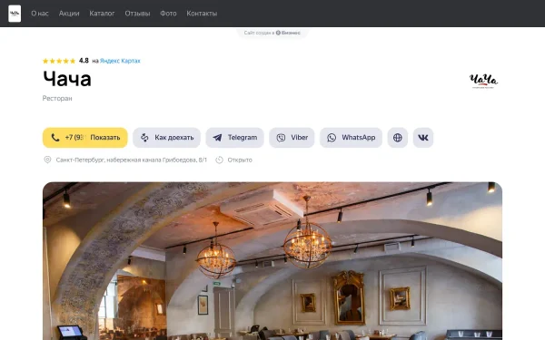Click the Открыто opening hours status
Screen dimensions: 545x340
tap(240, 160)
